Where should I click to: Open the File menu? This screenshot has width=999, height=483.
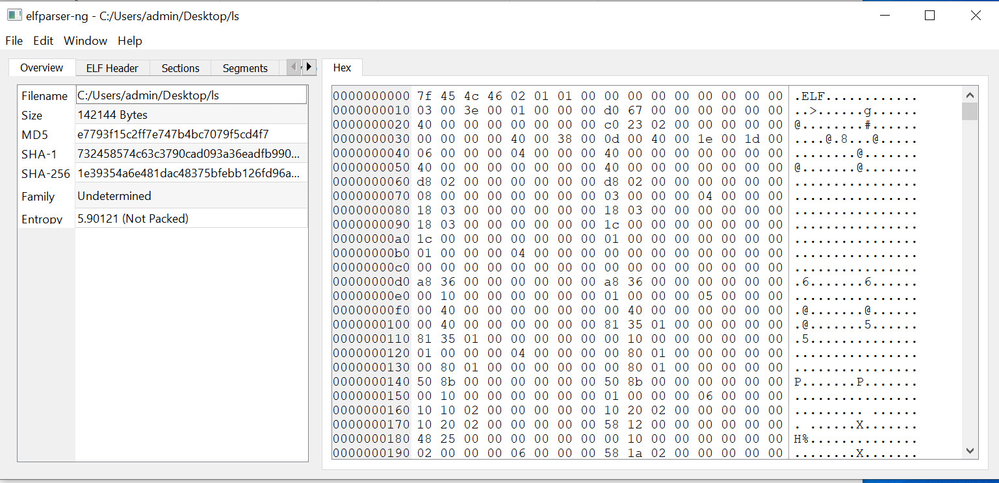(14, 41)
